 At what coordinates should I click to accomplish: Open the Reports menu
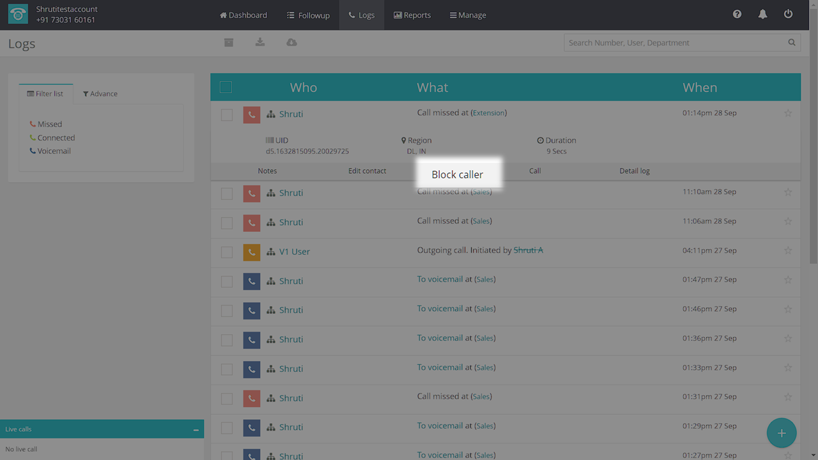click(412, 15)
